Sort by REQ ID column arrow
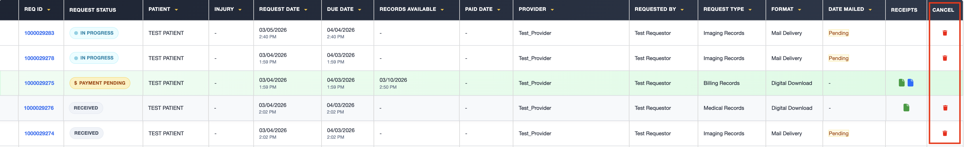This screenshot has width=964, height=147. (49, 10)
